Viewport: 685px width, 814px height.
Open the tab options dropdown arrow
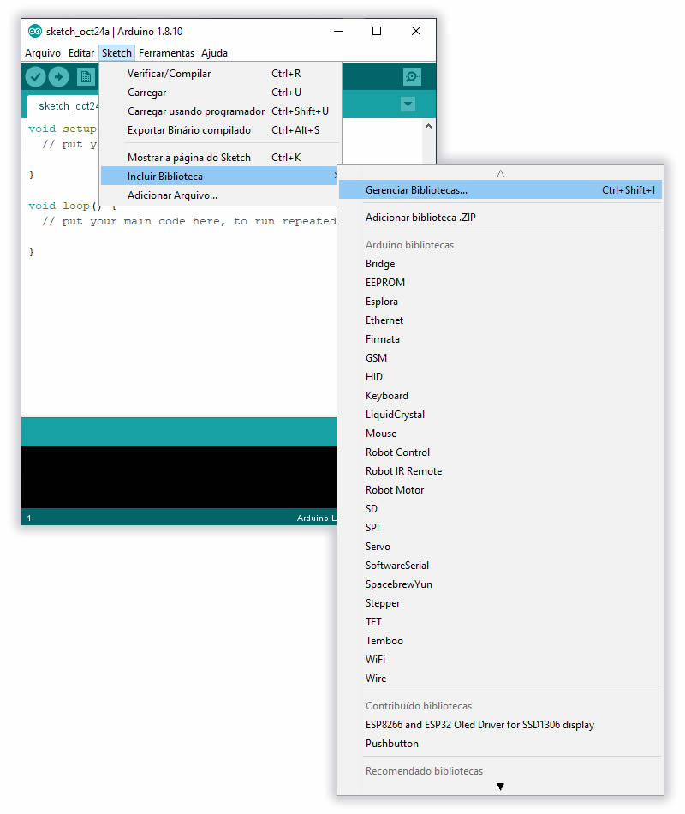coord(408,105)
